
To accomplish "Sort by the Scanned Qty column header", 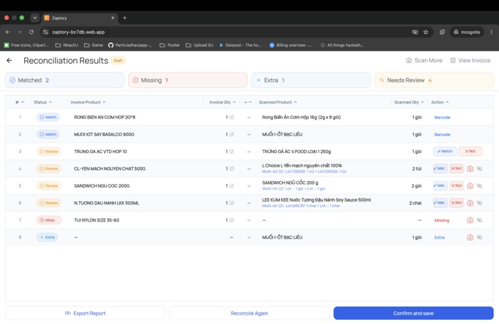I will [409, 102].
